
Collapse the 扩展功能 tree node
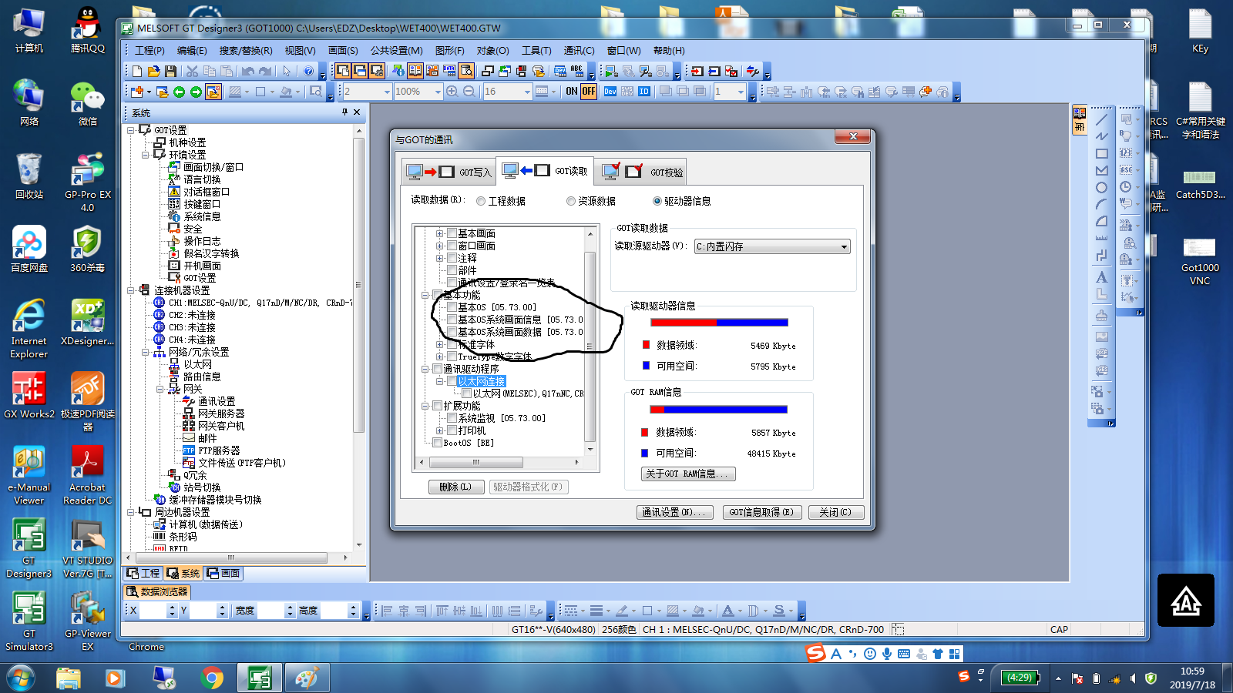click(x=425, y=406)
